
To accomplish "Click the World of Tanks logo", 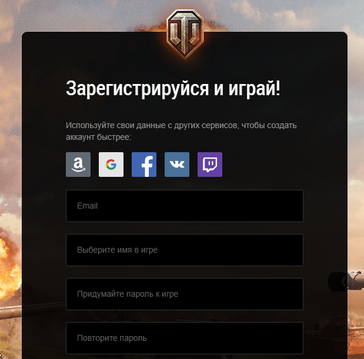I will coord(185,33).
